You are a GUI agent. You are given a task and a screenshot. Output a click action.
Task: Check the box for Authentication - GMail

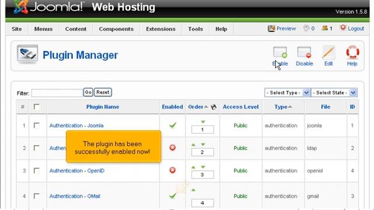coord(36,196)
